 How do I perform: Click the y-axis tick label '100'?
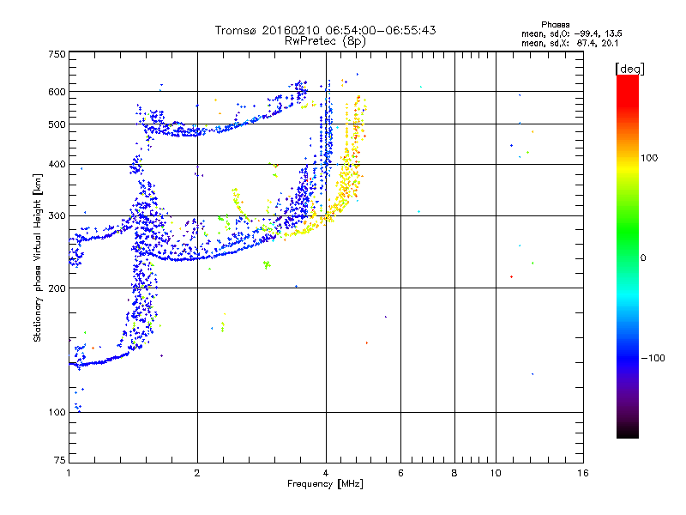pos(57,413)
